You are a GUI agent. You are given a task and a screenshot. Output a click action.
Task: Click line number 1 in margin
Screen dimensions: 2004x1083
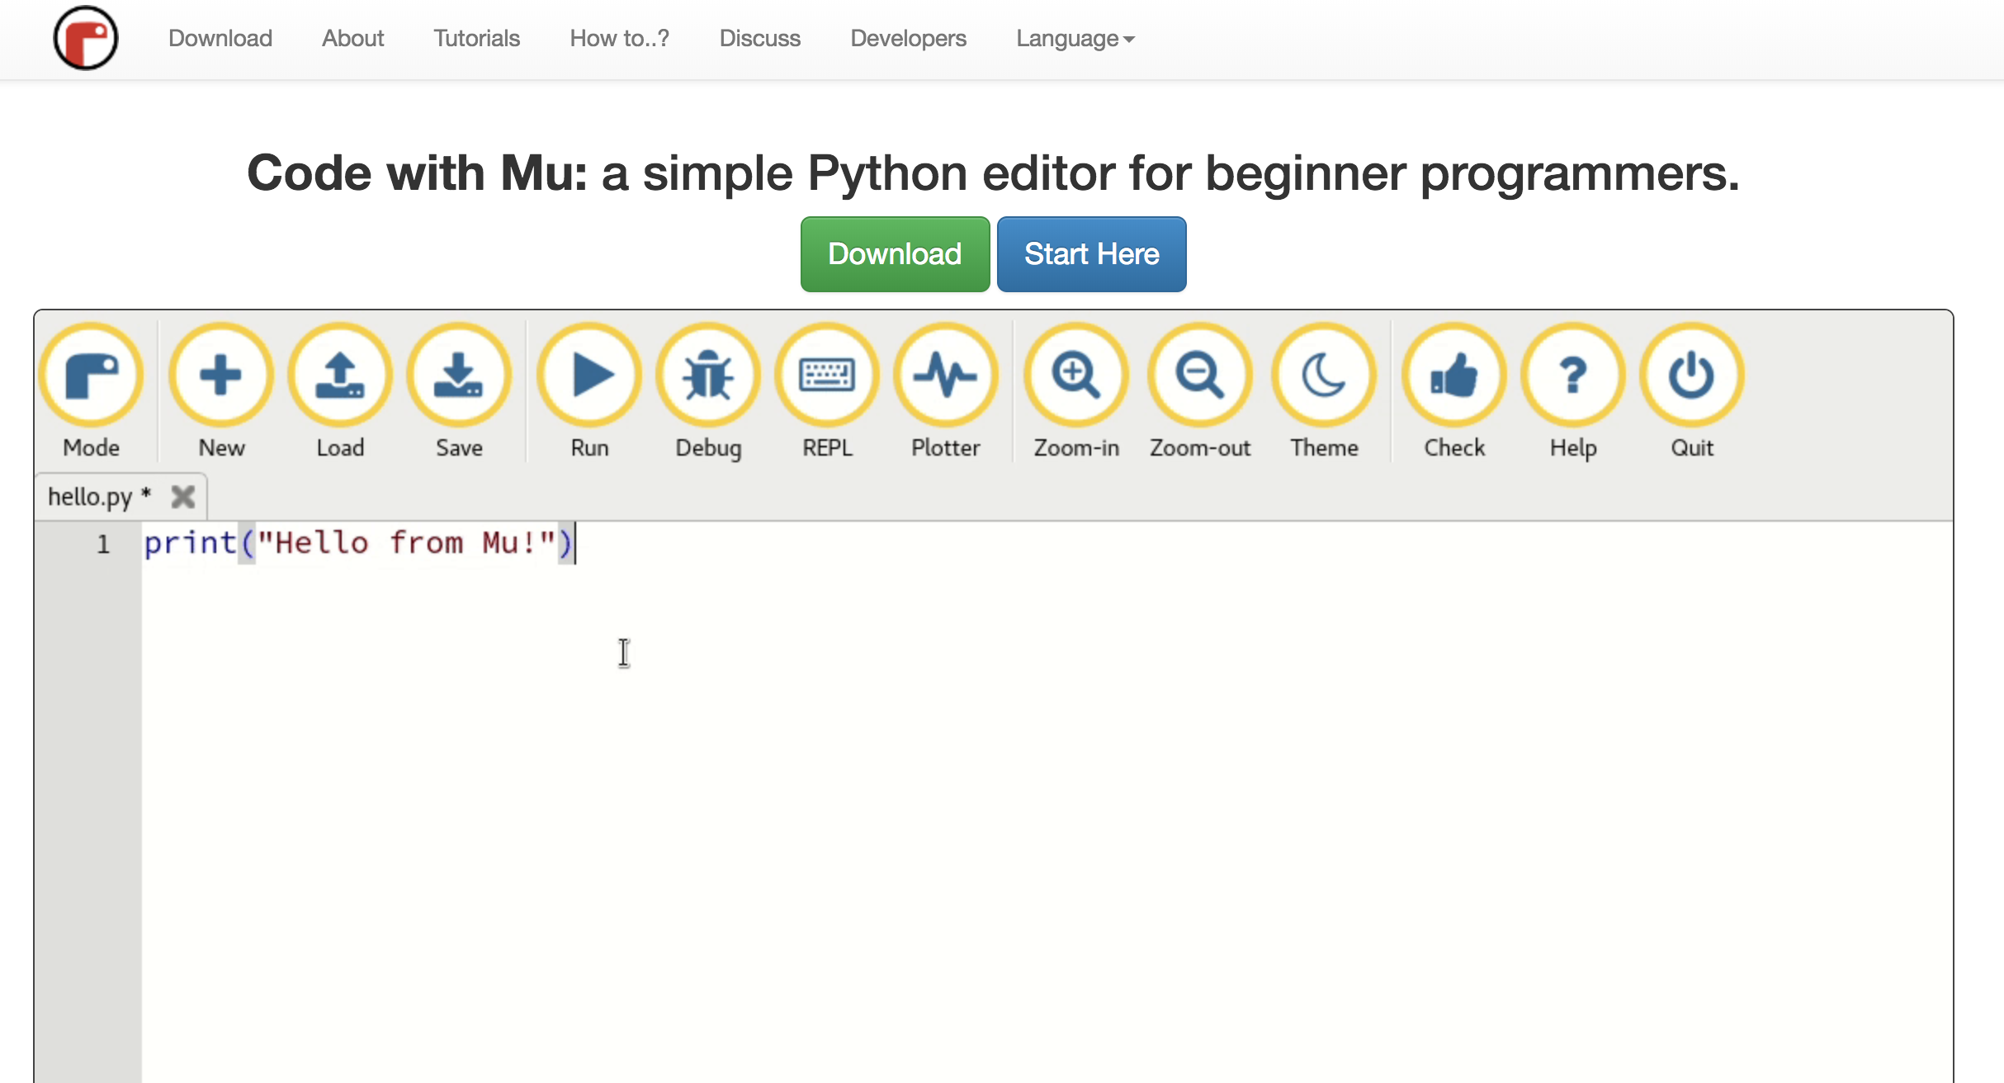pos(103,544)
